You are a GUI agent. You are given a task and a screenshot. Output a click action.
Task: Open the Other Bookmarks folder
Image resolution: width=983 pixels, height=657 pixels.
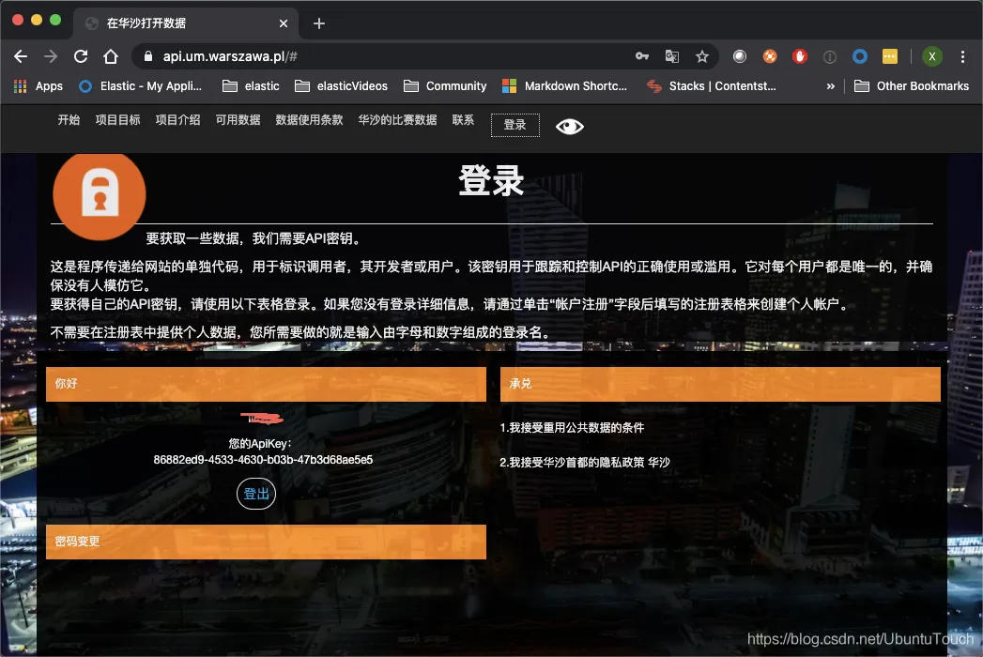click(x=912, y=86)
